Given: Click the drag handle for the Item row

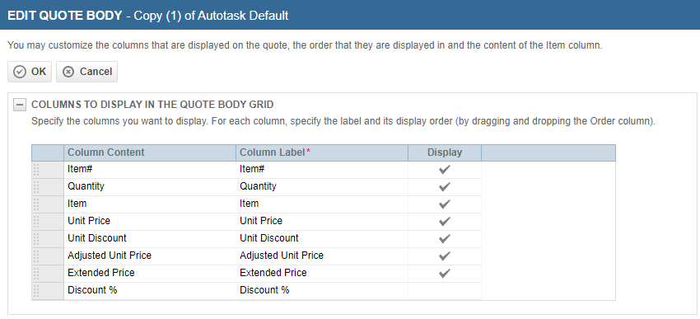Looking at the screenshot, I should tap(36, 204).
